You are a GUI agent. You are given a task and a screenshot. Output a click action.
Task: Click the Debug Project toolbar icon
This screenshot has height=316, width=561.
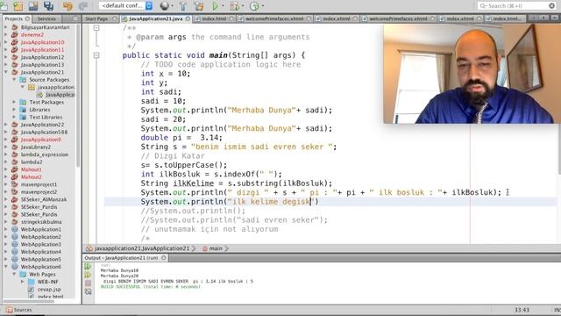(234, 6)
